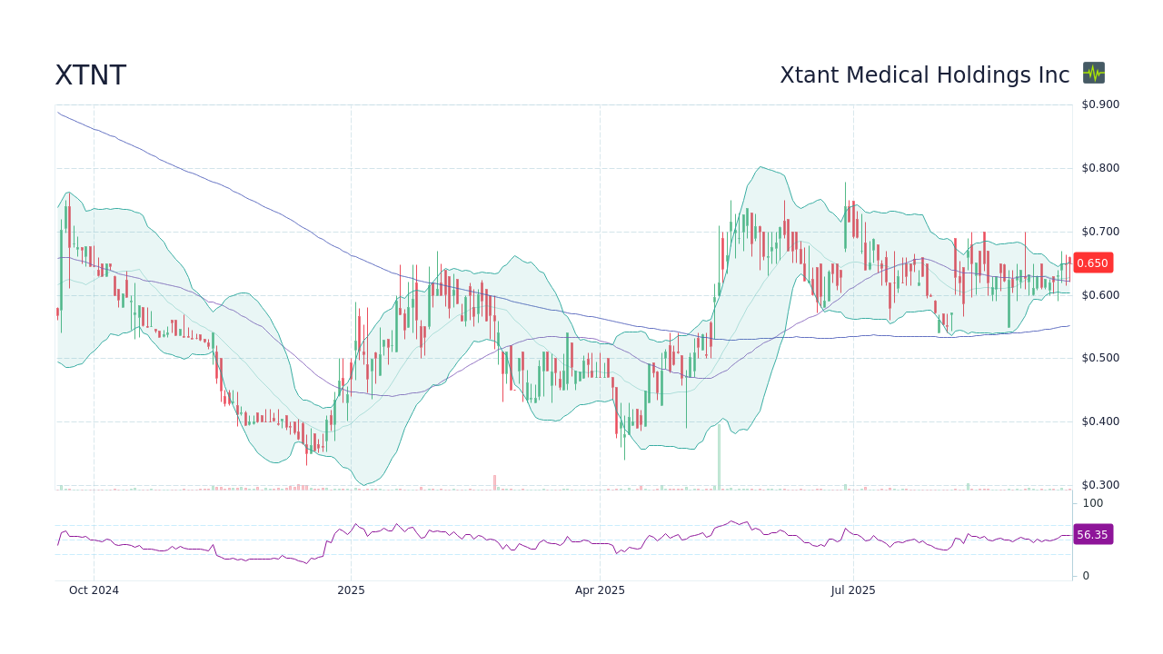Click the 100 mark on the RSI scale
Viewport: 1163px width, 654px height.
[1092, 503]
